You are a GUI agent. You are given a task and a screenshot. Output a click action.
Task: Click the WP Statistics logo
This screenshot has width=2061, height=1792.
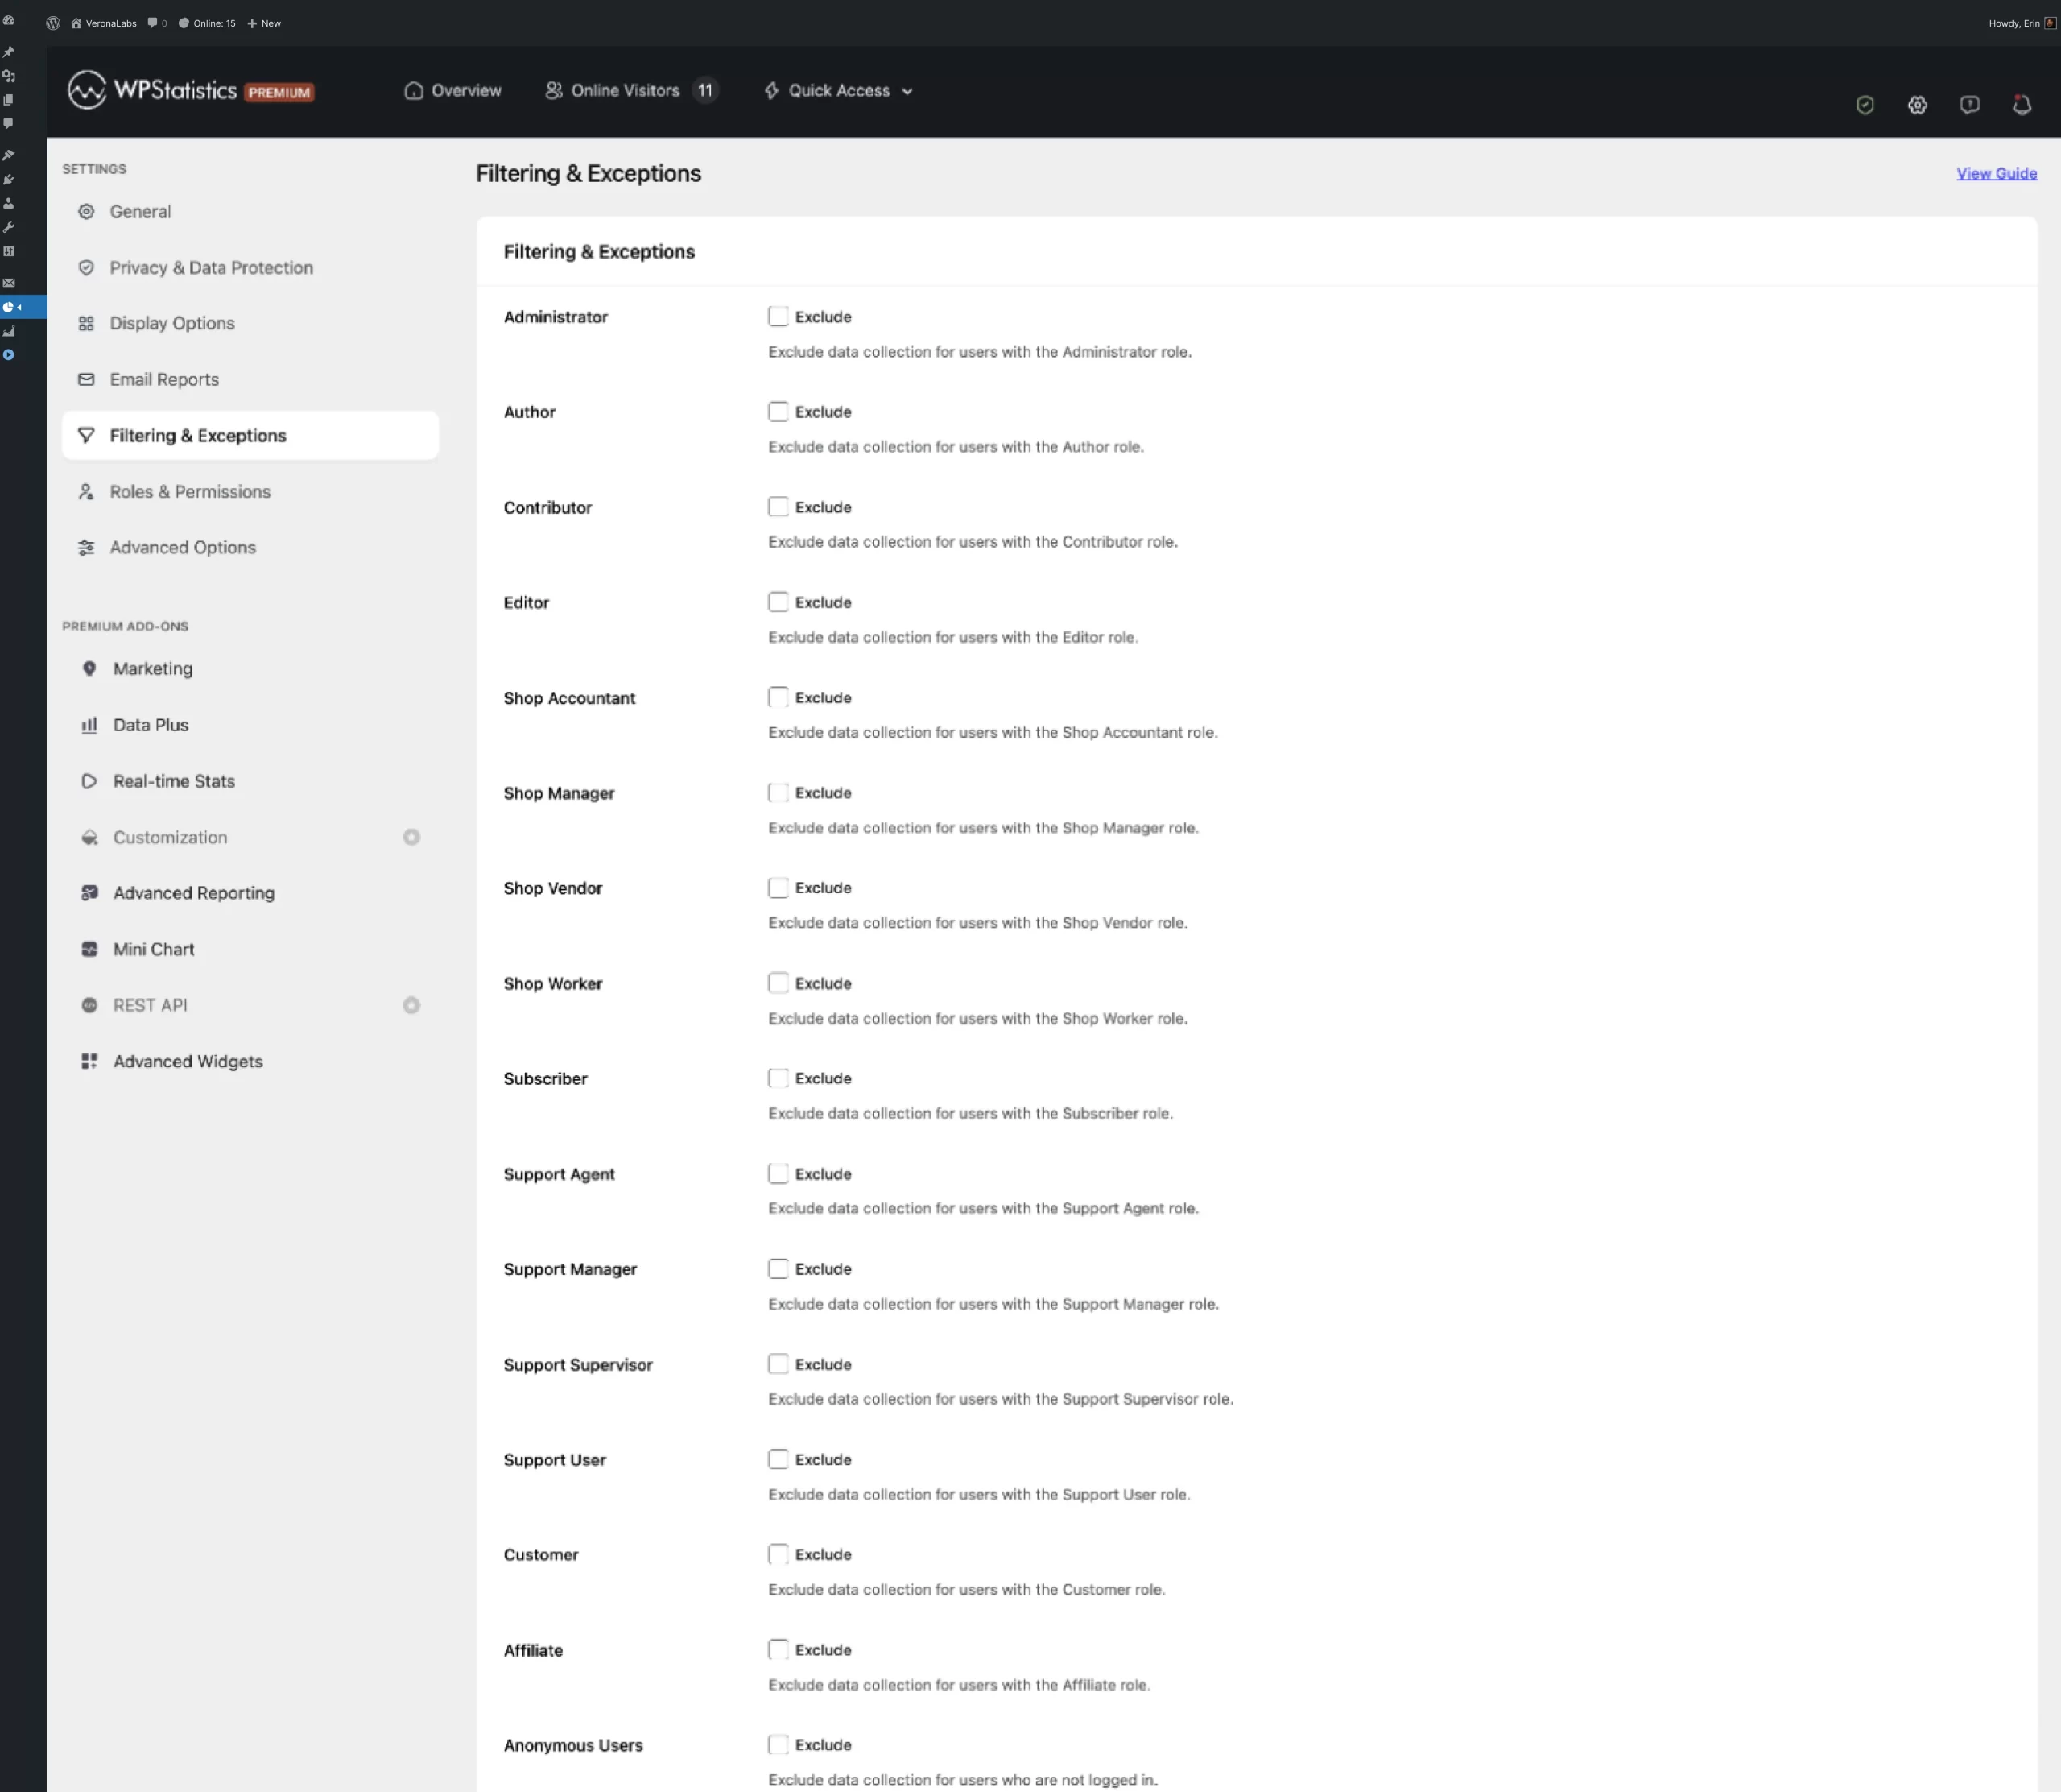point(190,91)
